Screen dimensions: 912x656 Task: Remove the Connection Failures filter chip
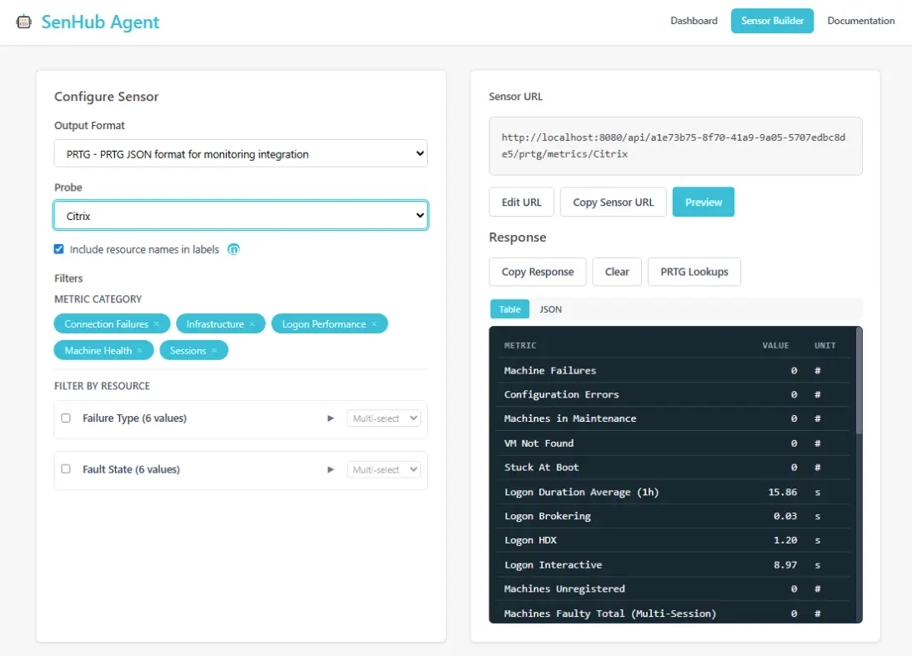click(157, 324)
